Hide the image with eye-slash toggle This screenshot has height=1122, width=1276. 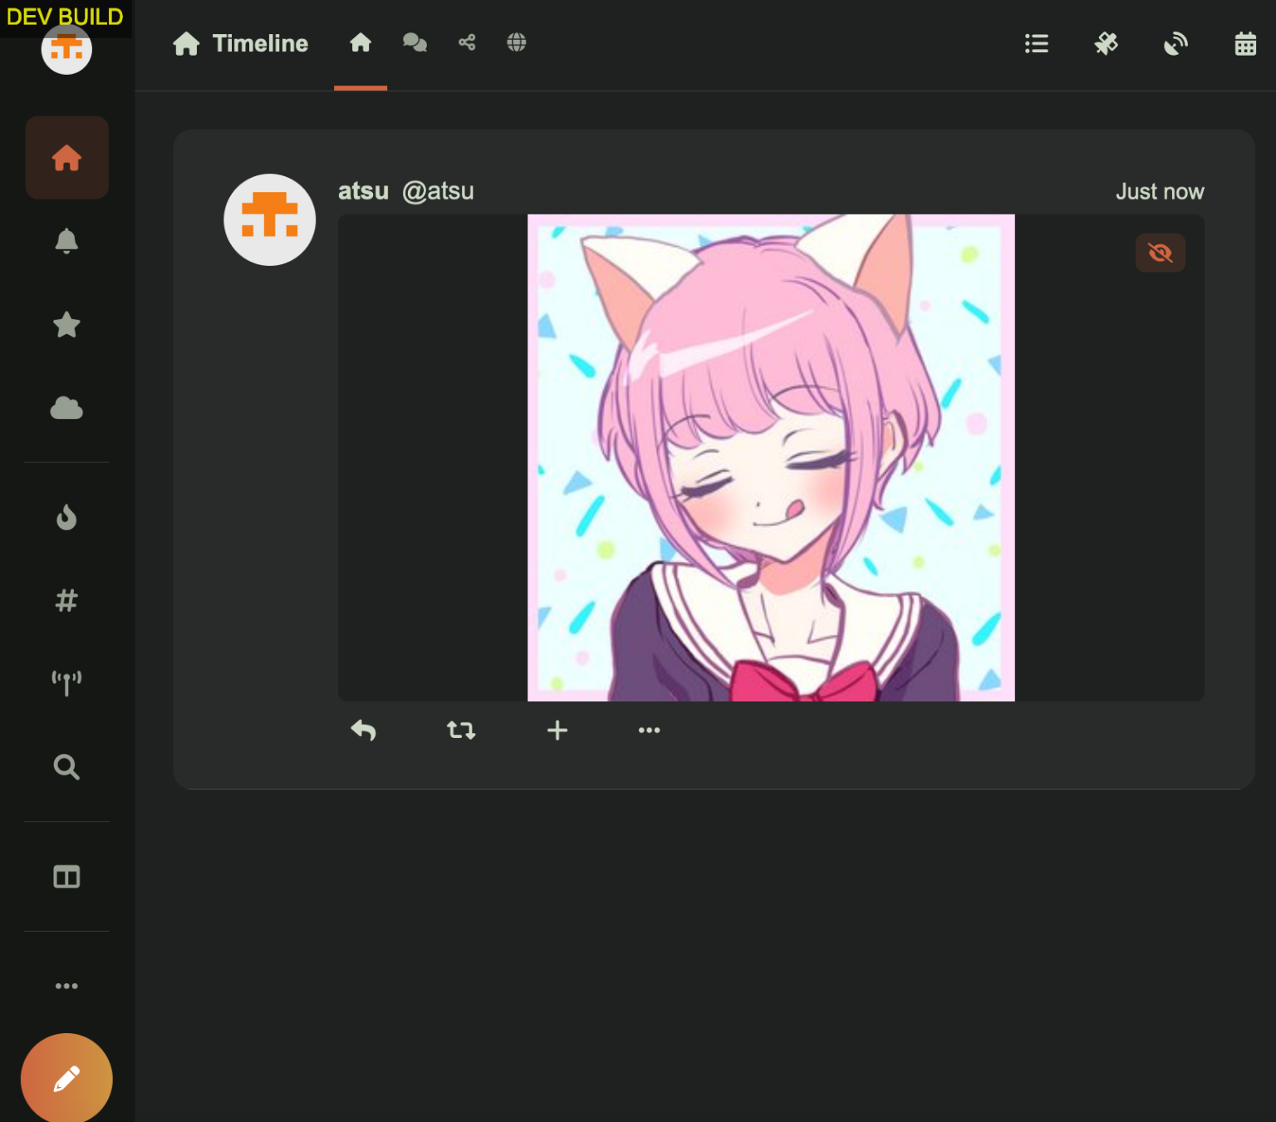coord(1160,253)
